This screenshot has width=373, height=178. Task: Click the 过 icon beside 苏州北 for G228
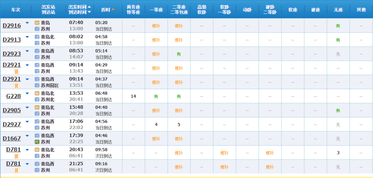(x=37, y=99)
